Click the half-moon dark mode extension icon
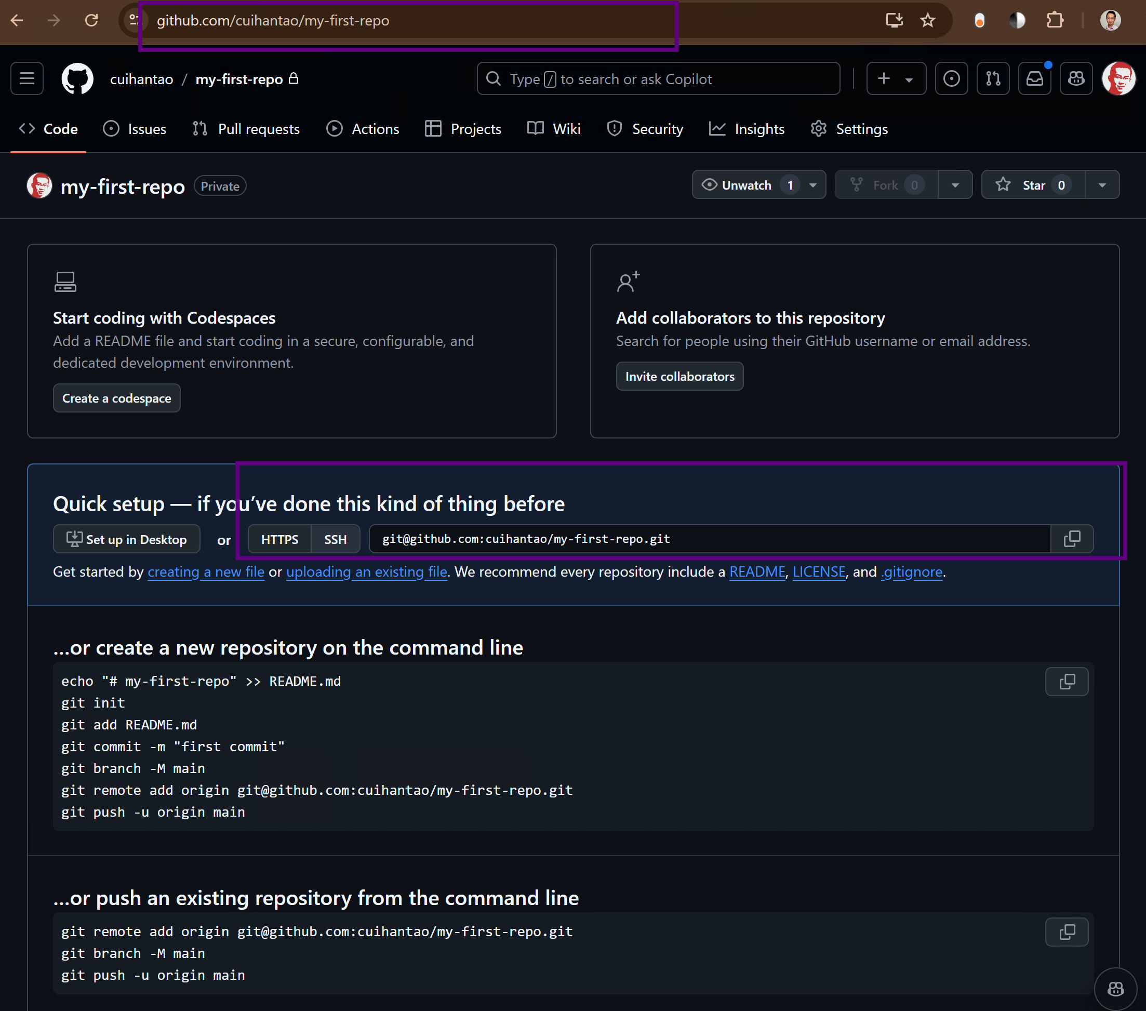This screenshot has height=1011, width=1146. pos(1017,21)
